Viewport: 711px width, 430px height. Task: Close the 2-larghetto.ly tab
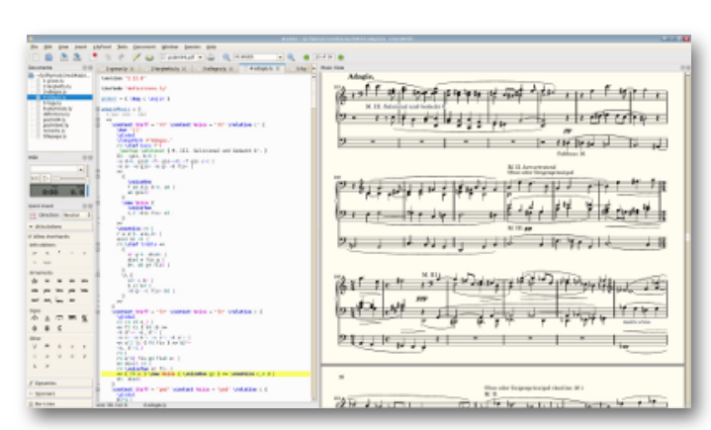184,68
